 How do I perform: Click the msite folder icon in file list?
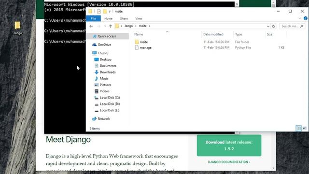pyautogui.click(x=137, y=42)
